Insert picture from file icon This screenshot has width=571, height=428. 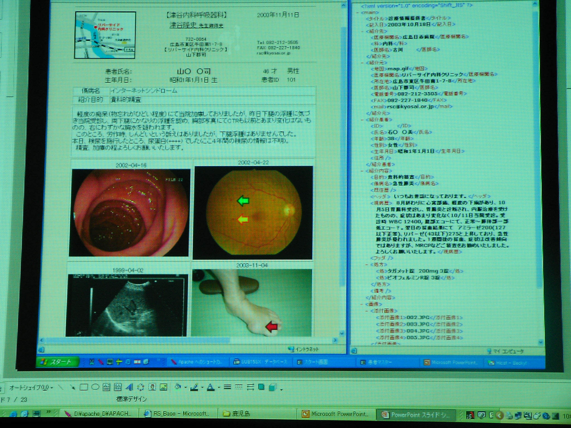tap(163, 387)
